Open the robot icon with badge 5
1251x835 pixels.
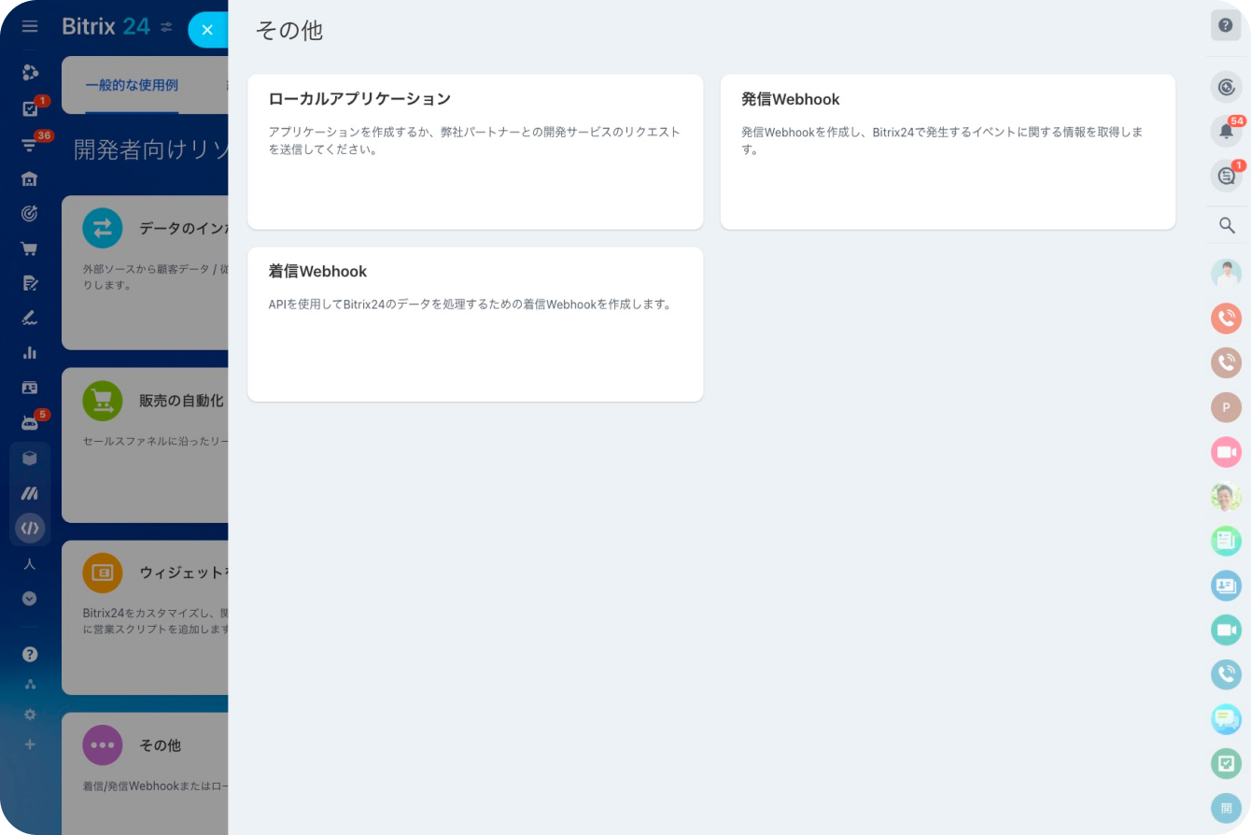pos(30,422)
